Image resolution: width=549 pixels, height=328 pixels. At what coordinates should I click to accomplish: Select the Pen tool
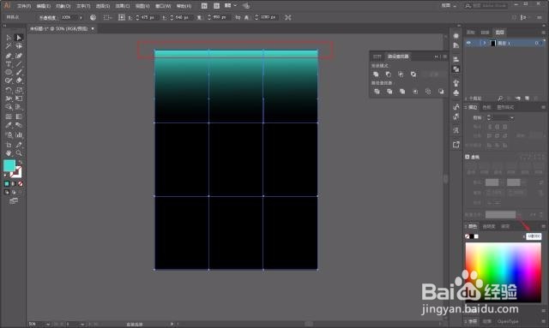coord(9,56)
